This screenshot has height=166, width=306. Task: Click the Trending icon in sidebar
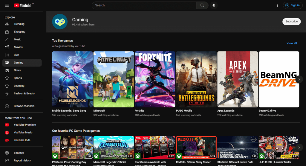click(x=7, y=24)
